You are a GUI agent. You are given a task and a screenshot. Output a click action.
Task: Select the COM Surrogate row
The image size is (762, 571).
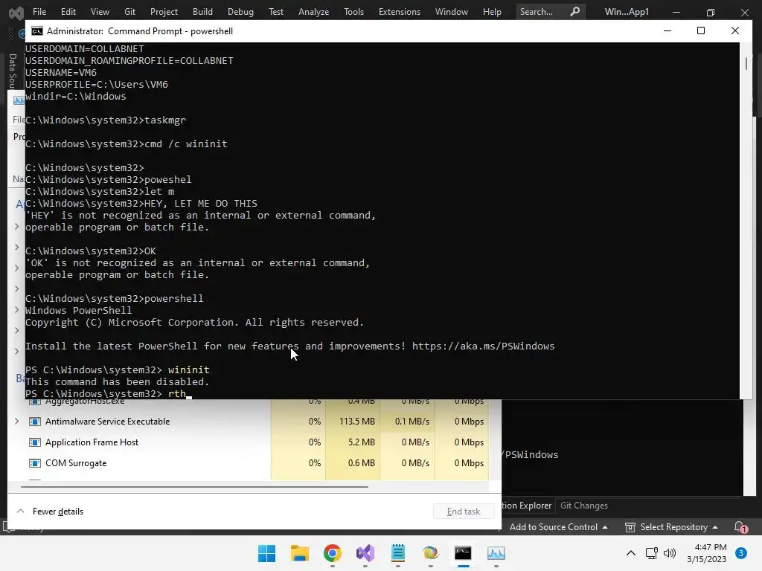(249, 463)
